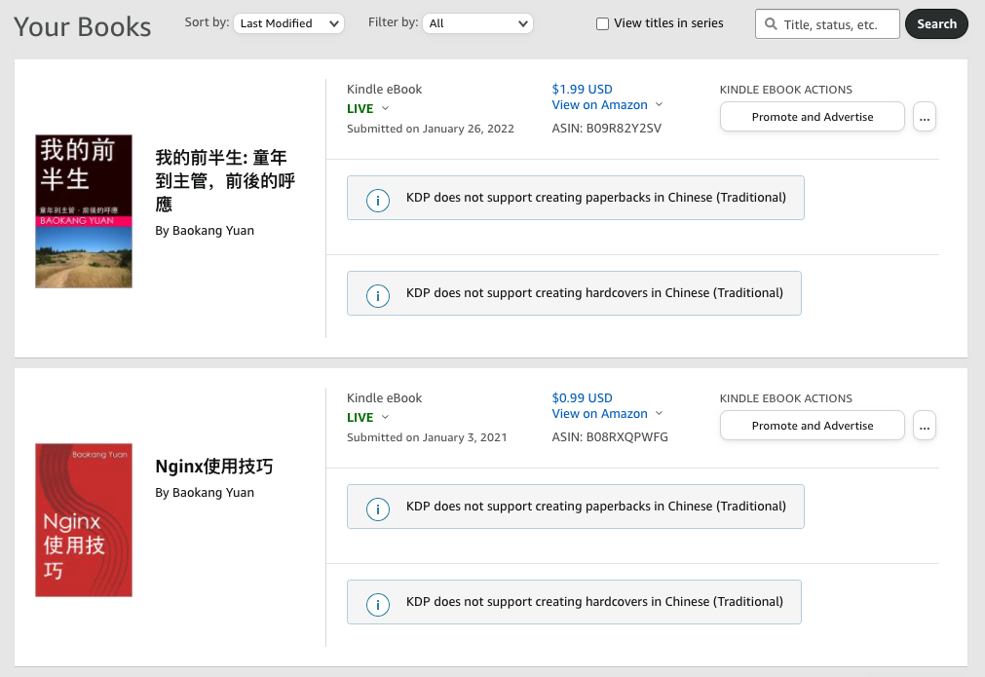
Task: Open the 我的前半生 book cover thumbnail
Action: (x=84, y=211)
